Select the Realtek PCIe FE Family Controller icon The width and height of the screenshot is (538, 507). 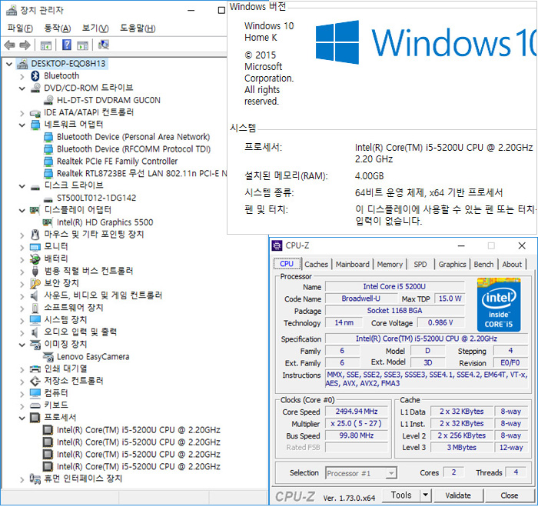coord(48,162)
